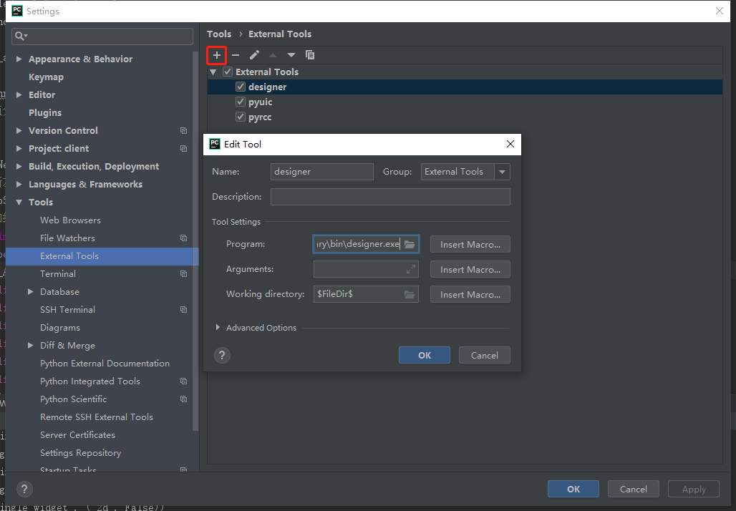This screenshot has height=511, width=736.
Task: Click search magnifier icon in Settings
Action: 21,36
